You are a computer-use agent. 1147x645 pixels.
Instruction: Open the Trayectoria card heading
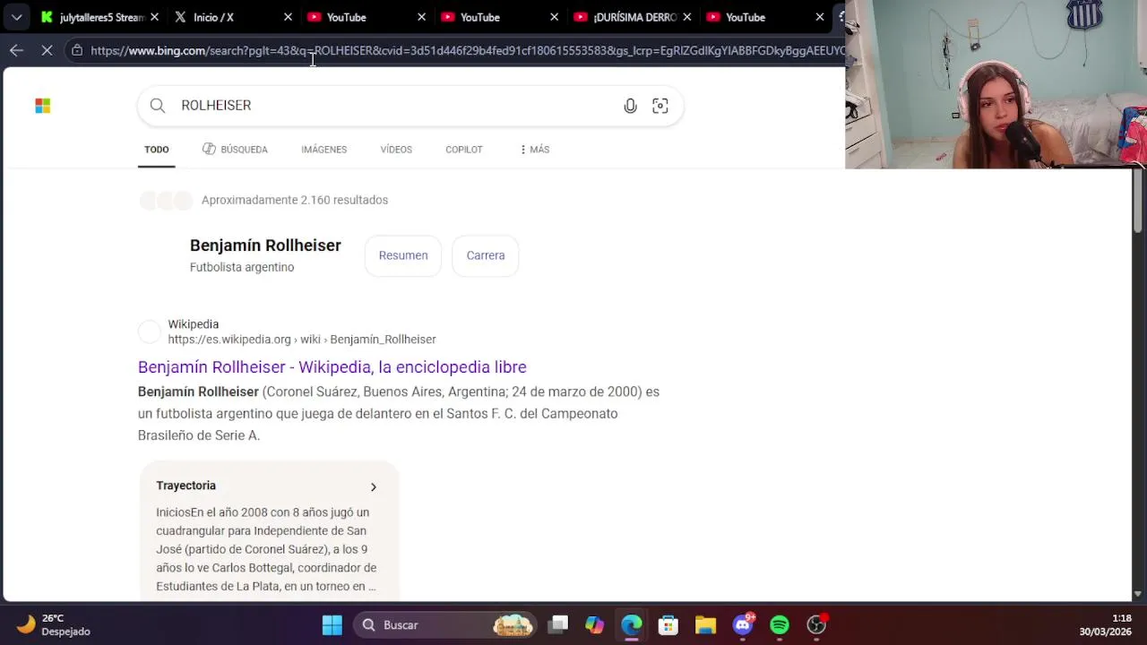186,486
